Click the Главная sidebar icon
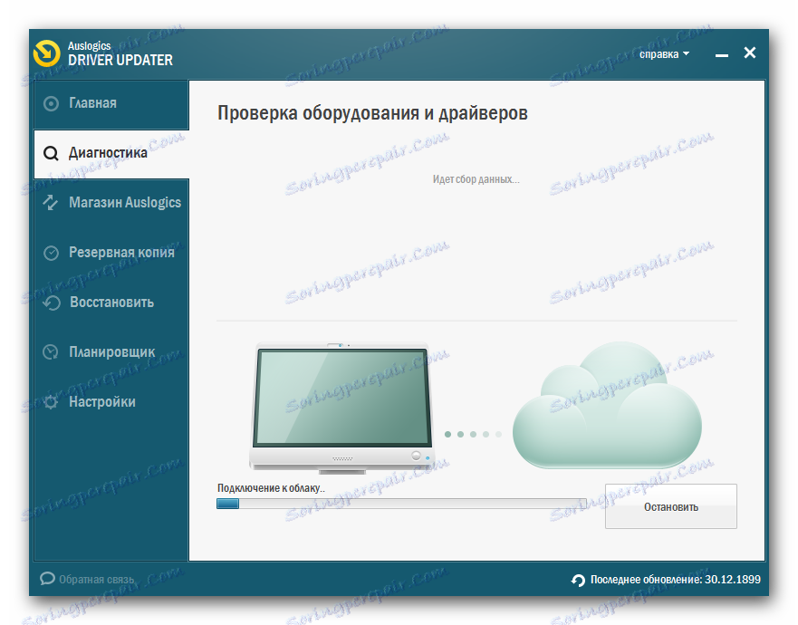 tap(51, 104)
